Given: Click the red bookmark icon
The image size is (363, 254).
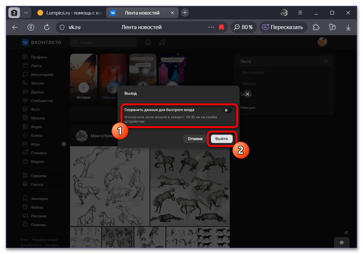Looking at the screenshot, I should (221, 27).
